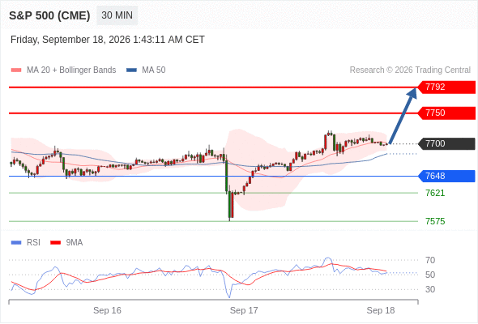Viewport: 478px width, 324px height.
Task: Click the red 9MA legend swatch
Action: [x=55, y=243]
